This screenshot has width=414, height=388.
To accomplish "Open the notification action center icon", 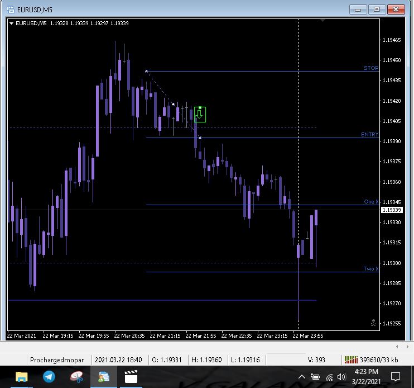I will pos(395,377).
